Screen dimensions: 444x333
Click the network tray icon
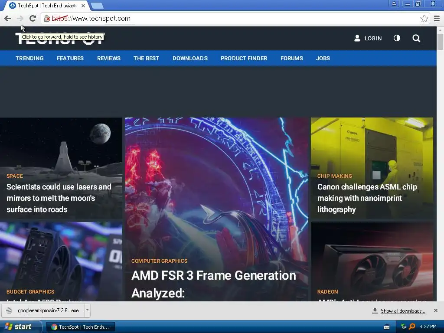tap(404, 326)
